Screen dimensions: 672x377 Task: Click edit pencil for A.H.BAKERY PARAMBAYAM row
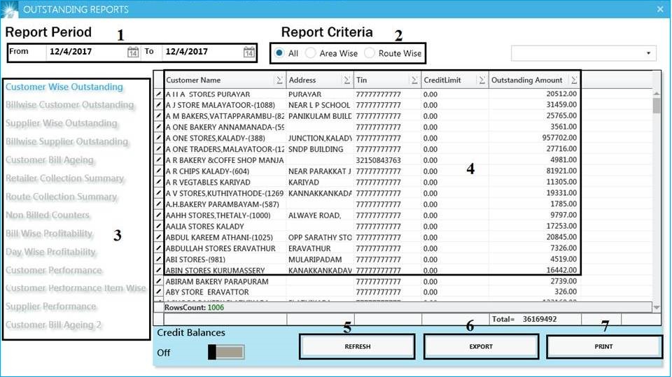159,204
